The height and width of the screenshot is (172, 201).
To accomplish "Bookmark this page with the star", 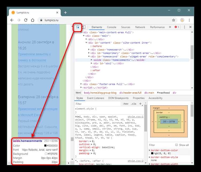I will pyautogui.click(x=173, y=20).
